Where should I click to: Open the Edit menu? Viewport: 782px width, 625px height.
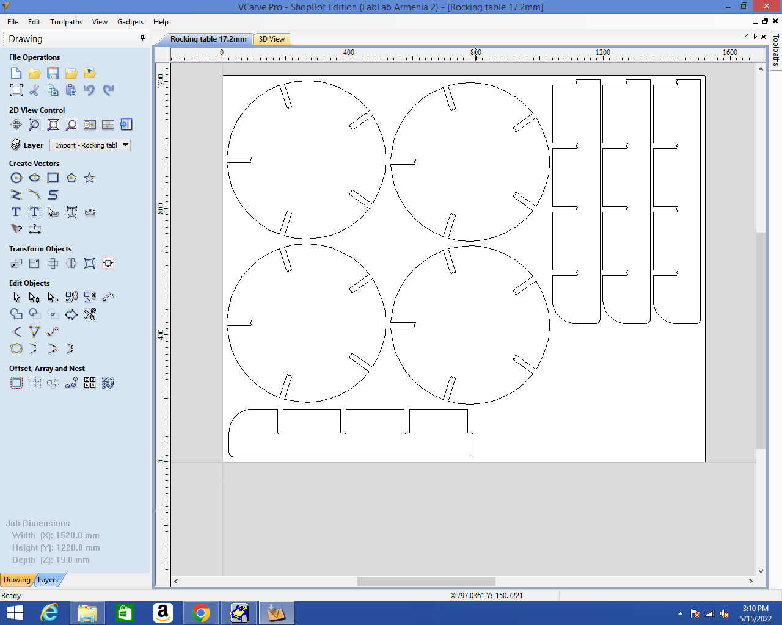[x=34, y=21]
